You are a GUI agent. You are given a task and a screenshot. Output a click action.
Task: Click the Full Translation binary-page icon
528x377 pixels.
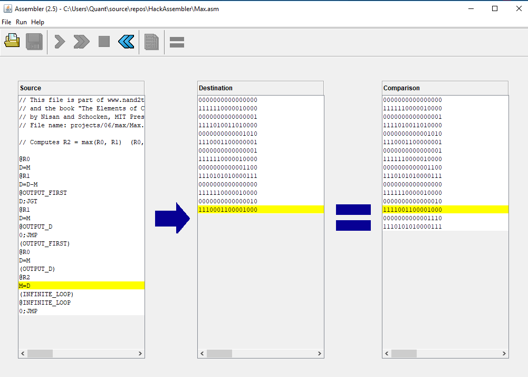click(151, 41)
